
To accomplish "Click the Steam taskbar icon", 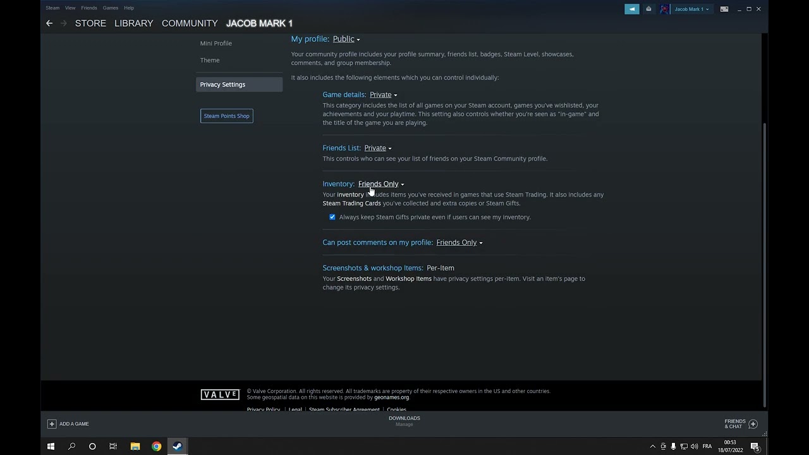I will (178, 446).
